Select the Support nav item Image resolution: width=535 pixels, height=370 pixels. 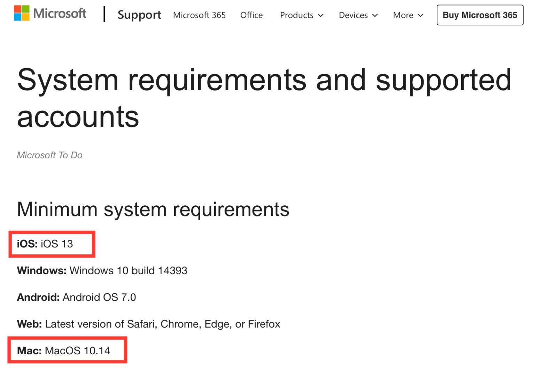tap(139, 15)
